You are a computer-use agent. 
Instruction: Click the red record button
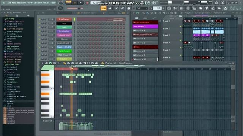click(x=87, y=3)
